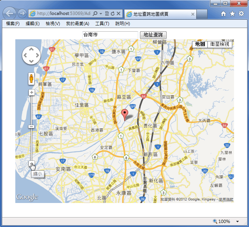Click the 六甲區 label on map

[x=168, y=63]
